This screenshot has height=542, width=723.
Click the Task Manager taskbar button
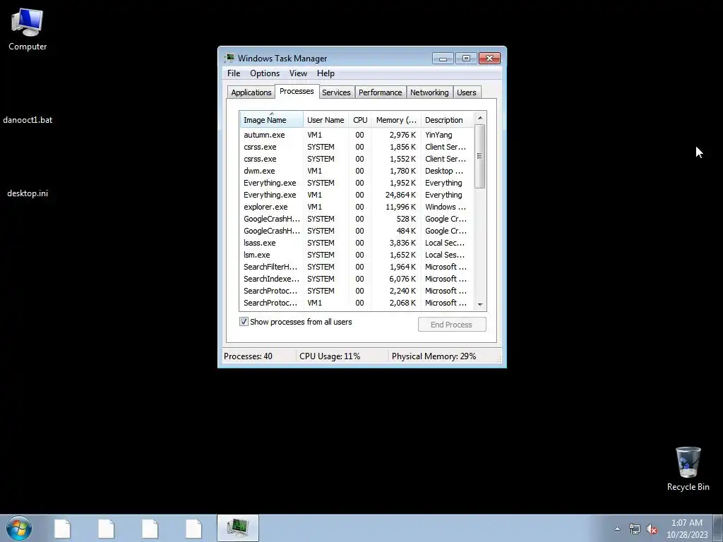(x=238, y=528)
